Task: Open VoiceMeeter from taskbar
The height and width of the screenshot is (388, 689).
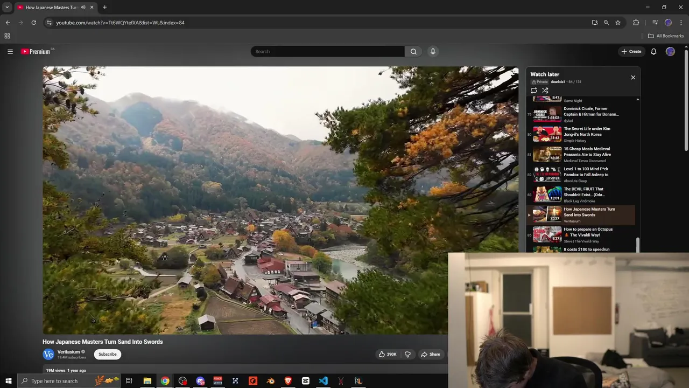Action: 218,381
